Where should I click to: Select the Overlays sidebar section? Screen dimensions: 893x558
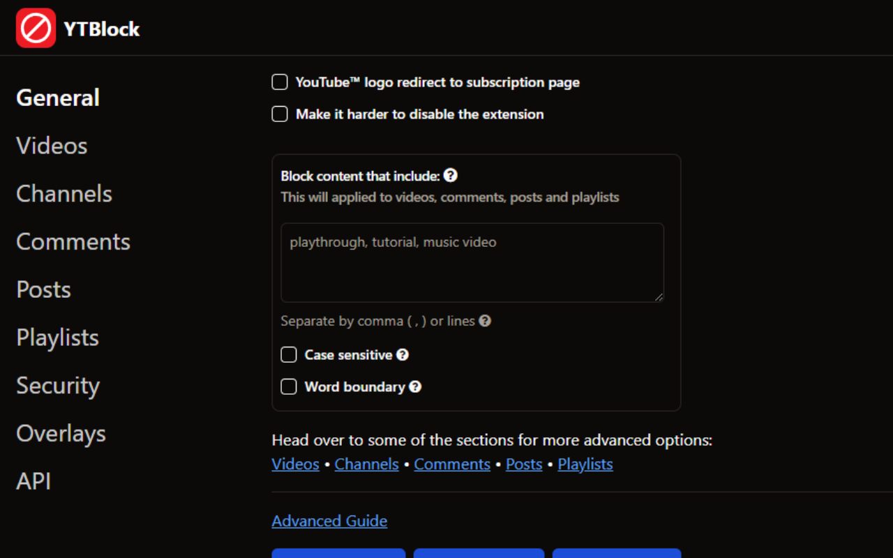pyautogui.click(x=61, y=433)
